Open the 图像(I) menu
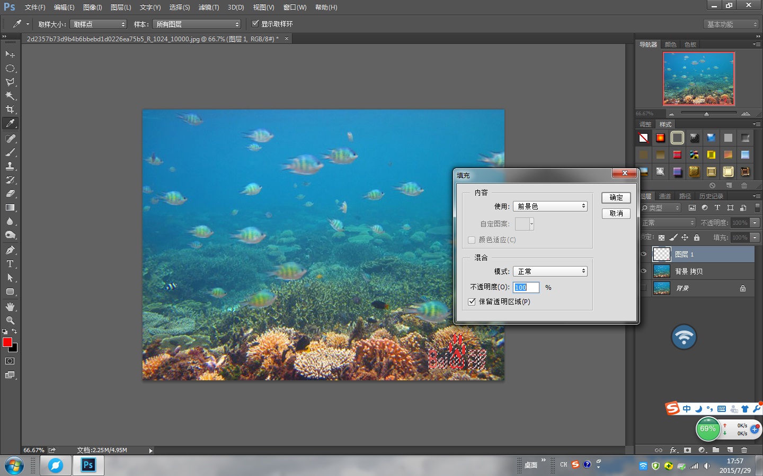 pyautogui.click(x=92, y=7)
